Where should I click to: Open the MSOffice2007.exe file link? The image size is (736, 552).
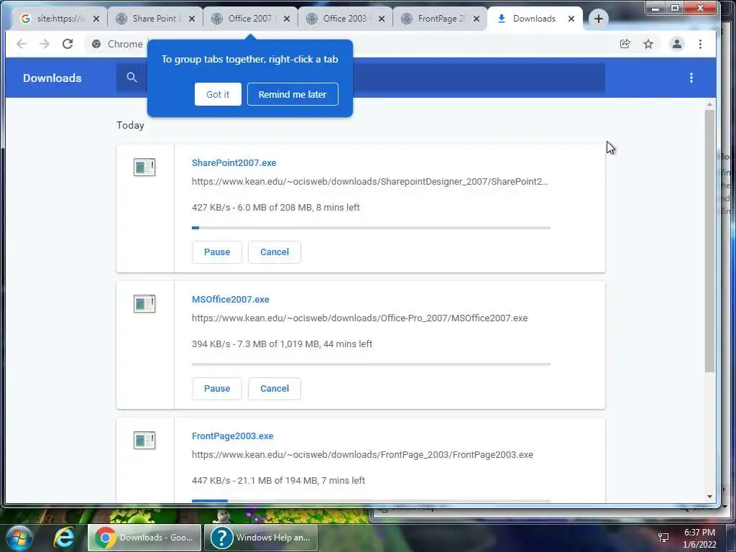tap(231, 300)
